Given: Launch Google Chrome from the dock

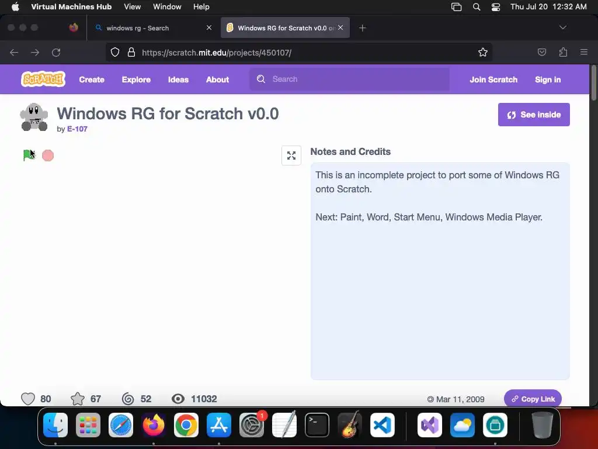Looking at the screenshot, I should point(186,425).
